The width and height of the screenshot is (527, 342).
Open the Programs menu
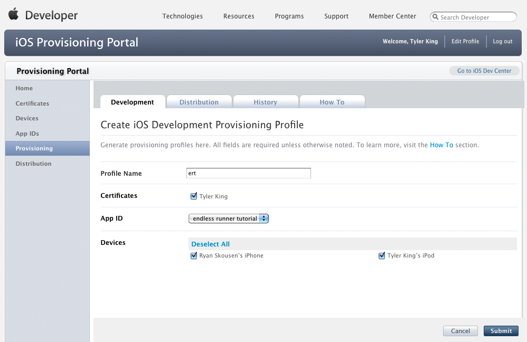point(289,16)
